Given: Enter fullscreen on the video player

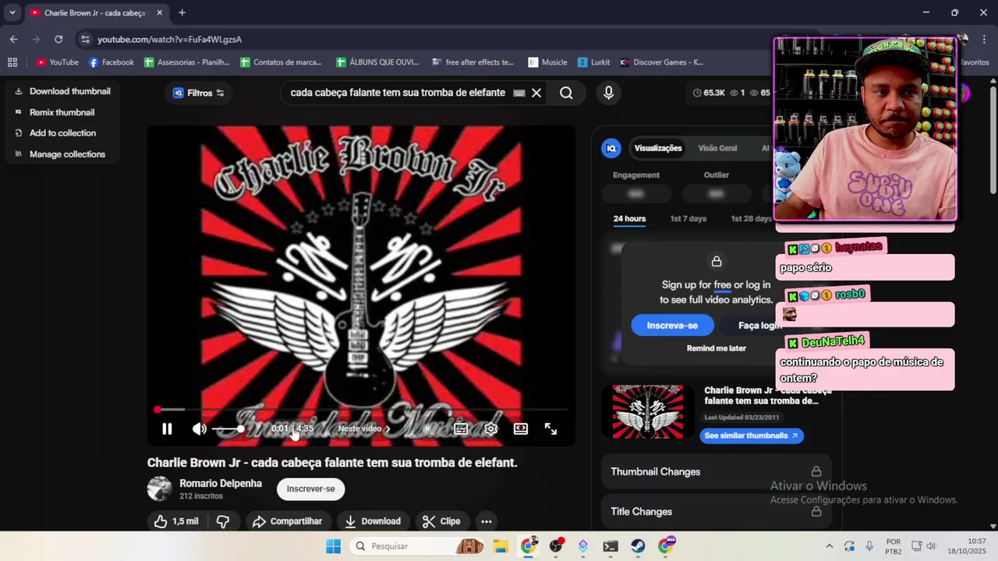Looking at the screenshot, I should click(x=550, y=429).
